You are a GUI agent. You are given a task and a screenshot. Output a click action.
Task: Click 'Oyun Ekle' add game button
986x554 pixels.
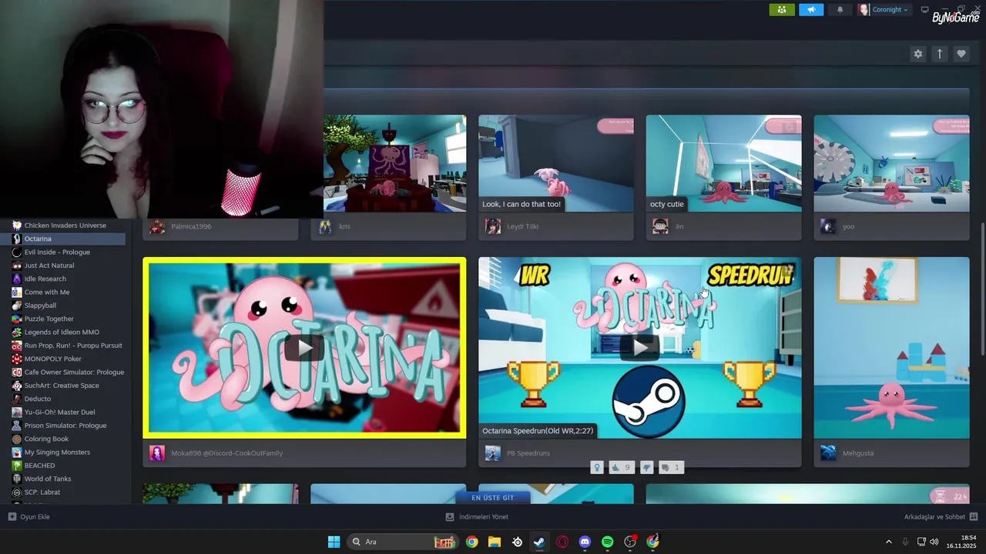[x=29, y=517]
